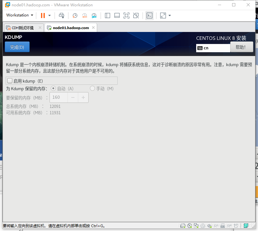The width and height of the screenshot is (258, 231).
Task: Click the stretch guest display icon
Action: (163, 16)
